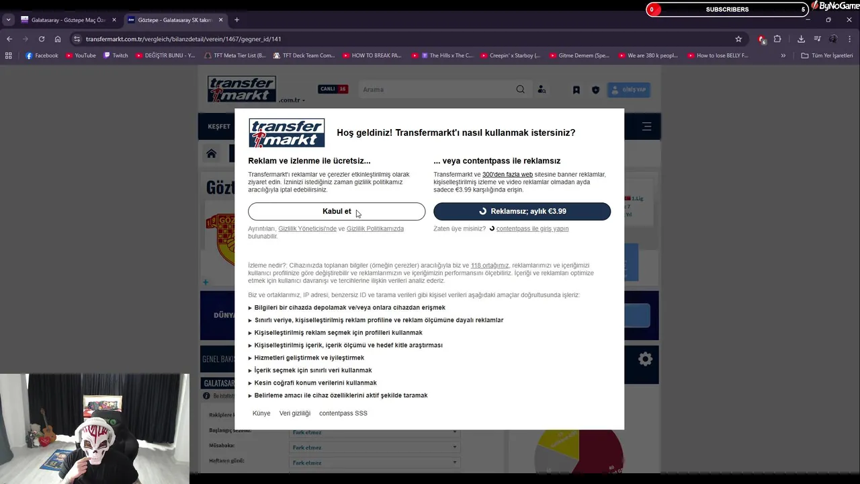Click the Arama search field

click(437, 89)
